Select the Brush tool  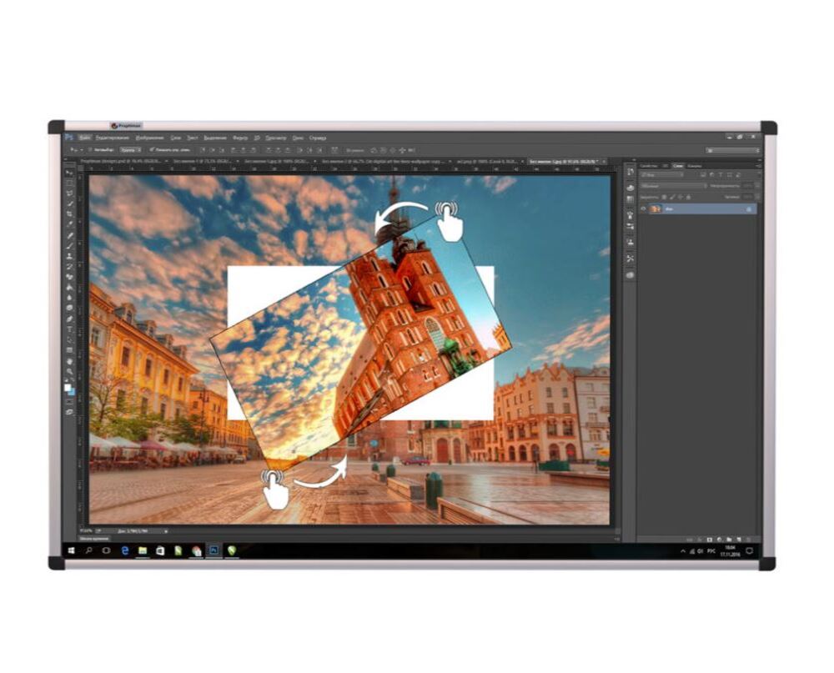click(70, 246)
